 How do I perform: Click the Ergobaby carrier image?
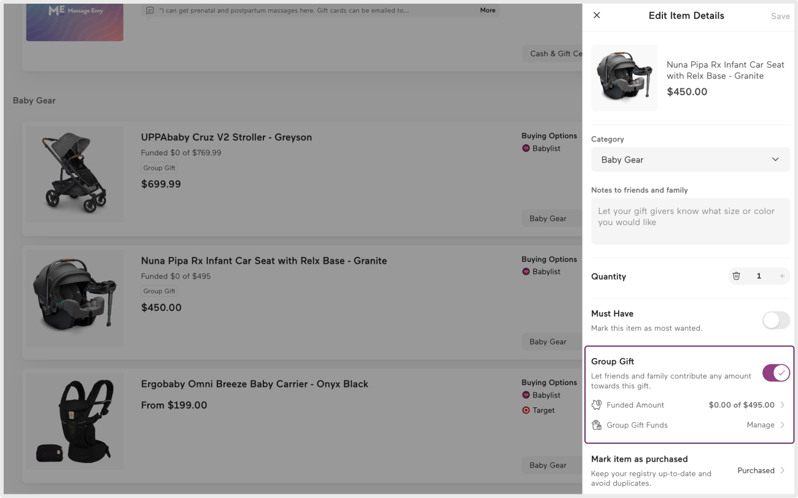(74, 421)
